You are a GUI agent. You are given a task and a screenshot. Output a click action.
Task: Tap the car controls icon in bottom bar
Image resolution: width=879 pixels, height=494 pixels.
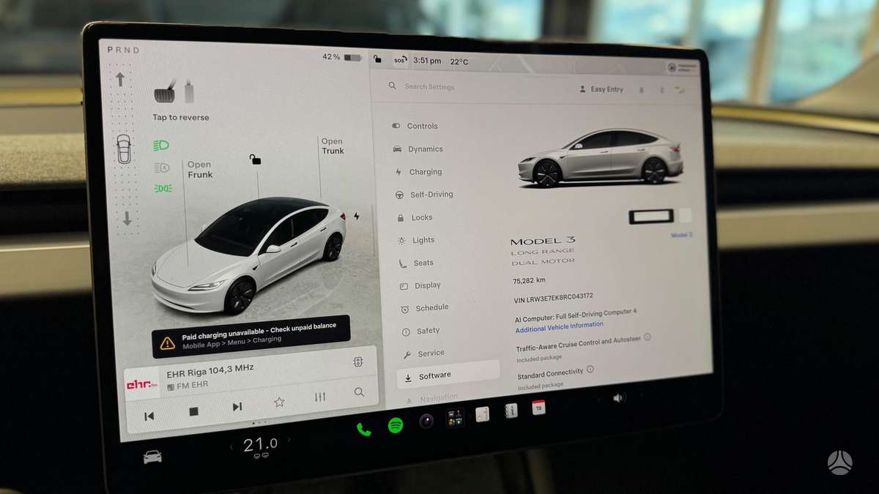pos(152,457)
